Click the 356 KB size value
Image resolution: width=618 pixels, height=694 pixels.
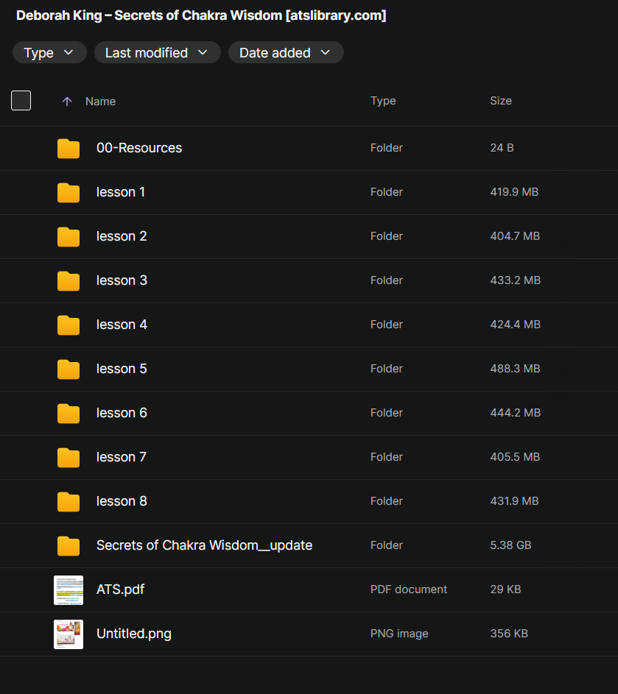[509, 634]
